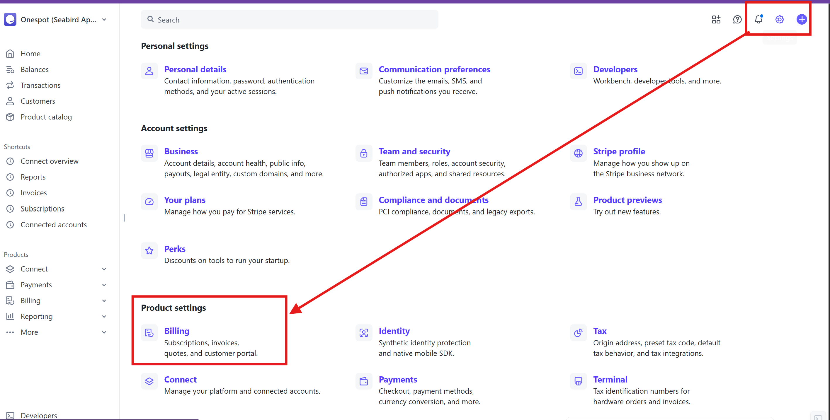Click the Search input field
830x420 pixels.
(290, 20)
